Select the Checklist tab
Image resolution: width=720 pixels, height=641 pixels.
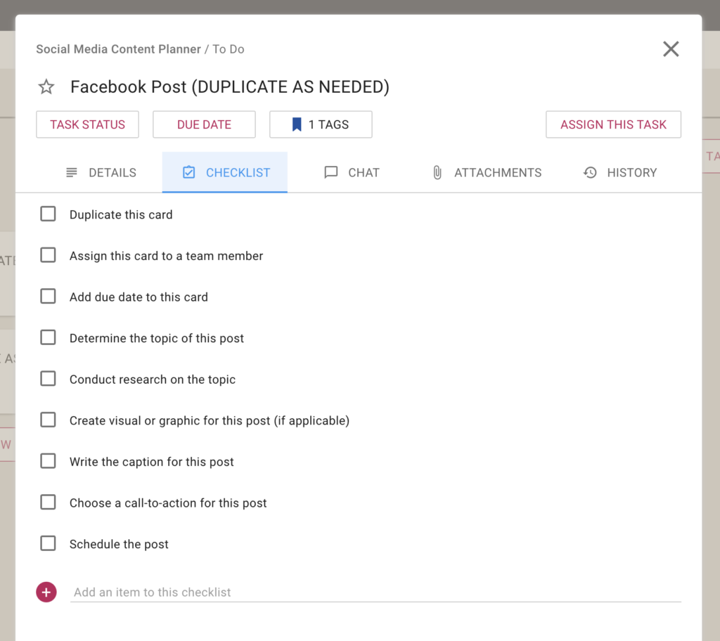tap(225, 173)
